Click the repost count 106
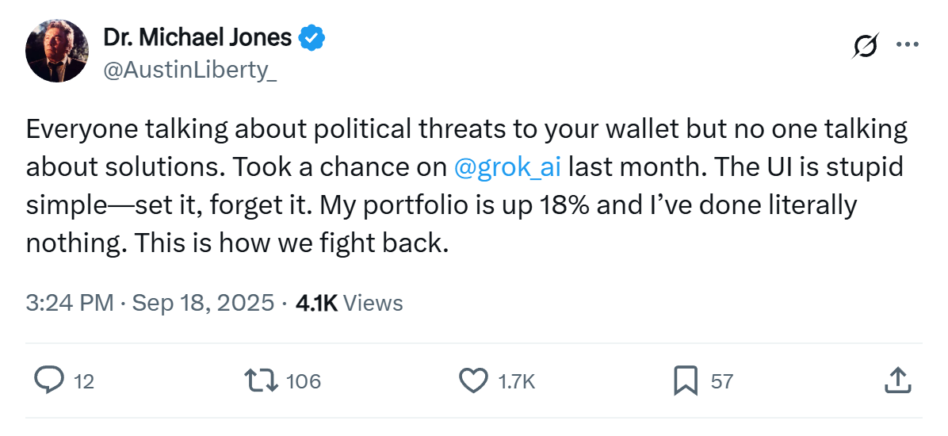The width and height of the screenshot is (948, 436). [303, 381]
